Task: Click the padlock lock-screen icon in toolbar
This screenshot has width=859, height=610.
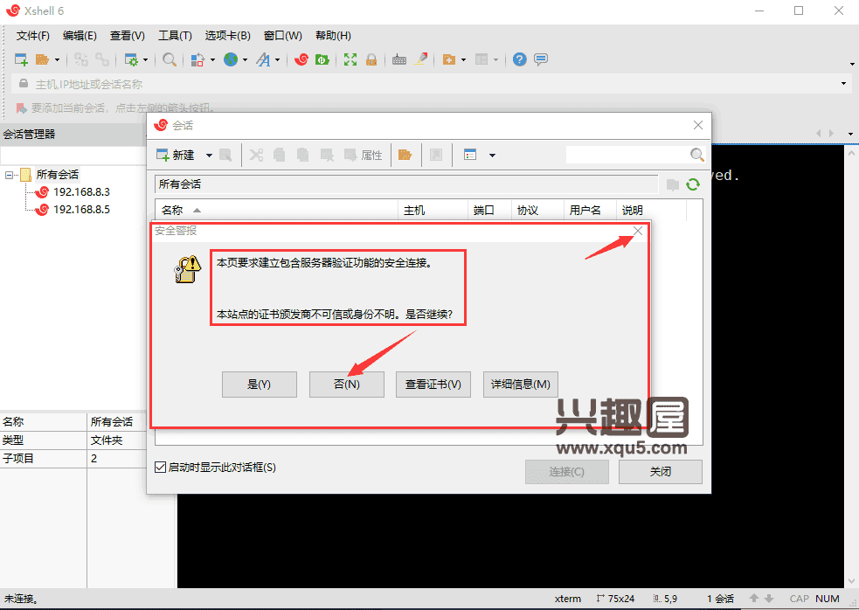Action: [x=371, y=59]
